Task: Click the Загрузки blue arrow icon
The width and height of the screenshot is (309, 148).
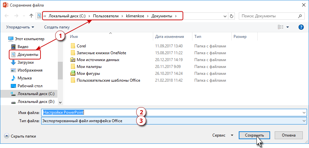Action: pos(13,62)
